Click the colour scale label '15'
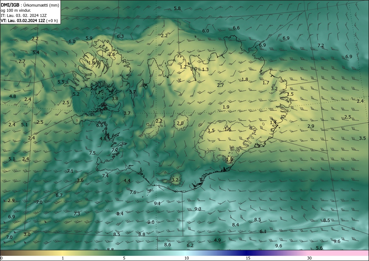The height and width of the screenshot is (261, 369). pos(248,258)
